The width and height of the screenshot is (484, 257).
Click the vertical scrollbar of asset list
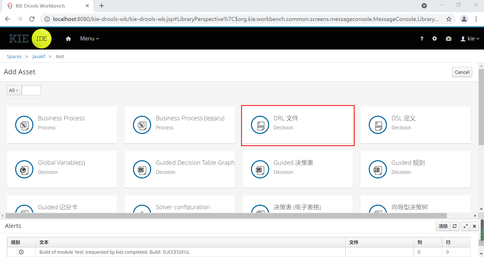[x=481, y=106]
